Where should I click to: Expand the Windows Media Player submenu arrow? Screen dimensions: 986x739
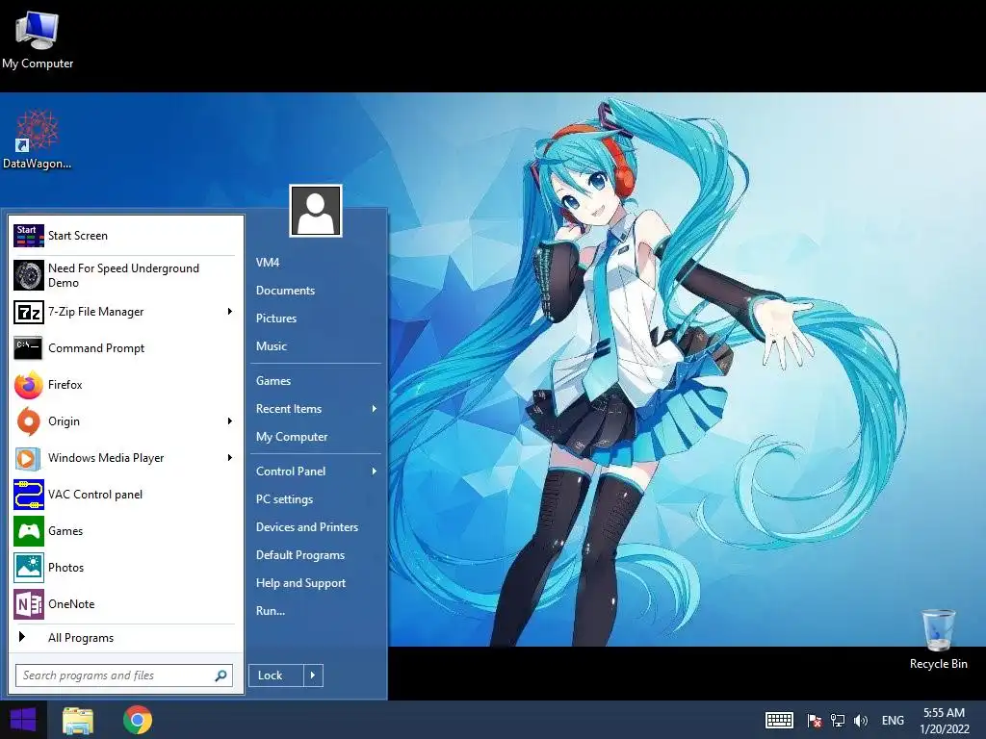pyautogui.click(x=229, y=458)
